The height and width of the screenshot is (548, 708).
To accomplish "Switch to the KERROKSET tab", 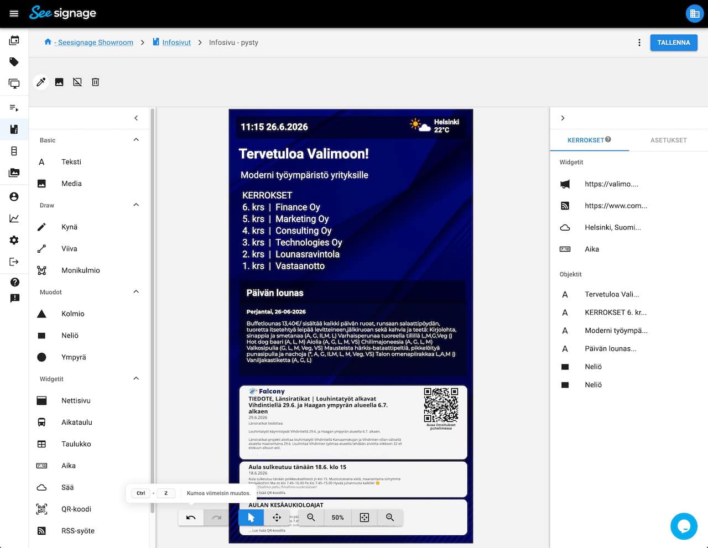I will pyautogui.click(x=590, y=140).
